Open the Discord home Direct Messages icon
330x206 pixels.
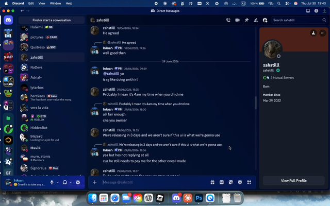click(8, 20)
